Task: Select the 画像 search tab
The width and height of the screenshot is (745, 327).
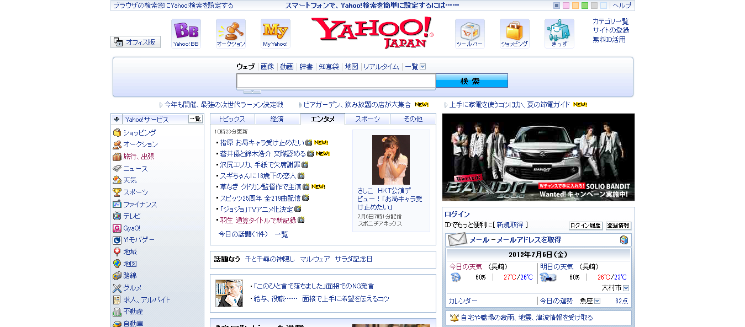Action: pos(267,67)
